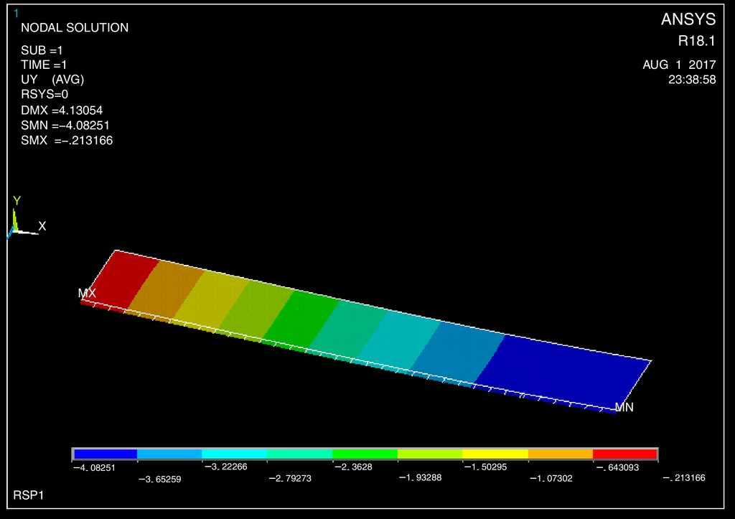
Task: Click the MX maximum marker on beam
Action: coord(87,294)
